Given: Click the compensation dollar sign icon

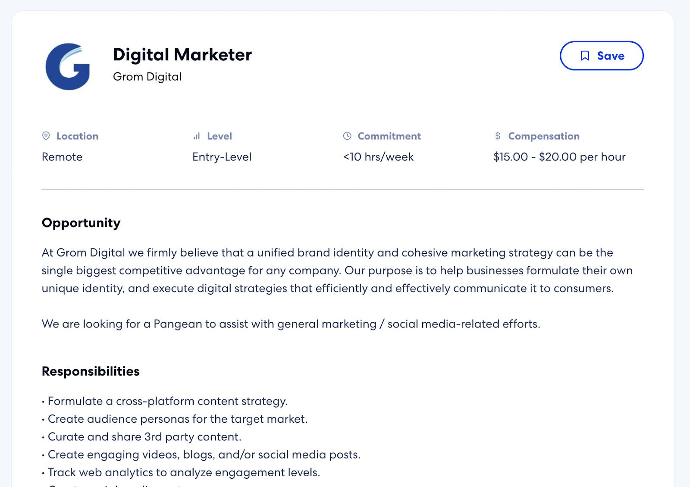Looking at the screenshot, I should point(498,136).
